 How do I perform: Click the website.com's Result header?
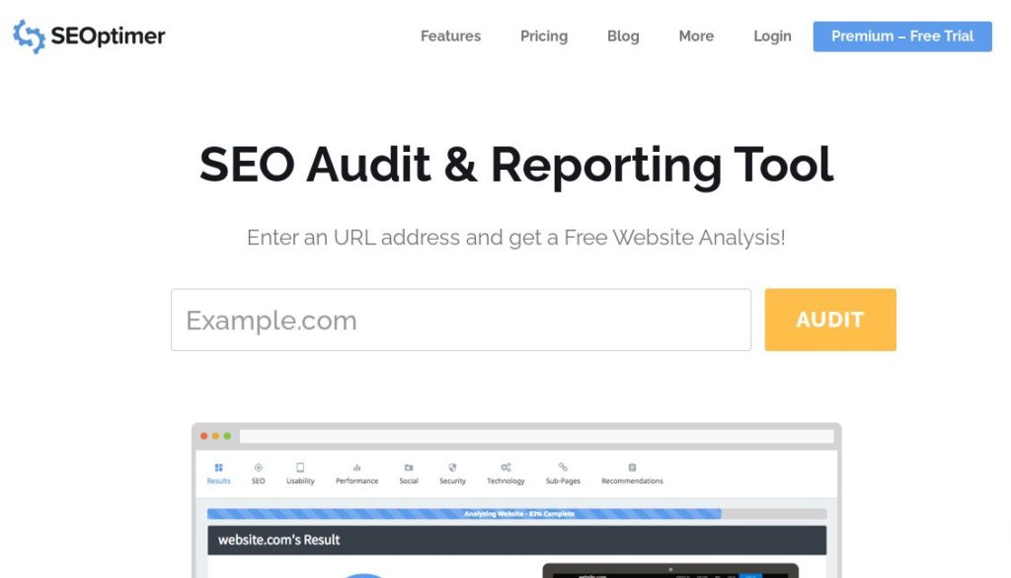[517, 540]
